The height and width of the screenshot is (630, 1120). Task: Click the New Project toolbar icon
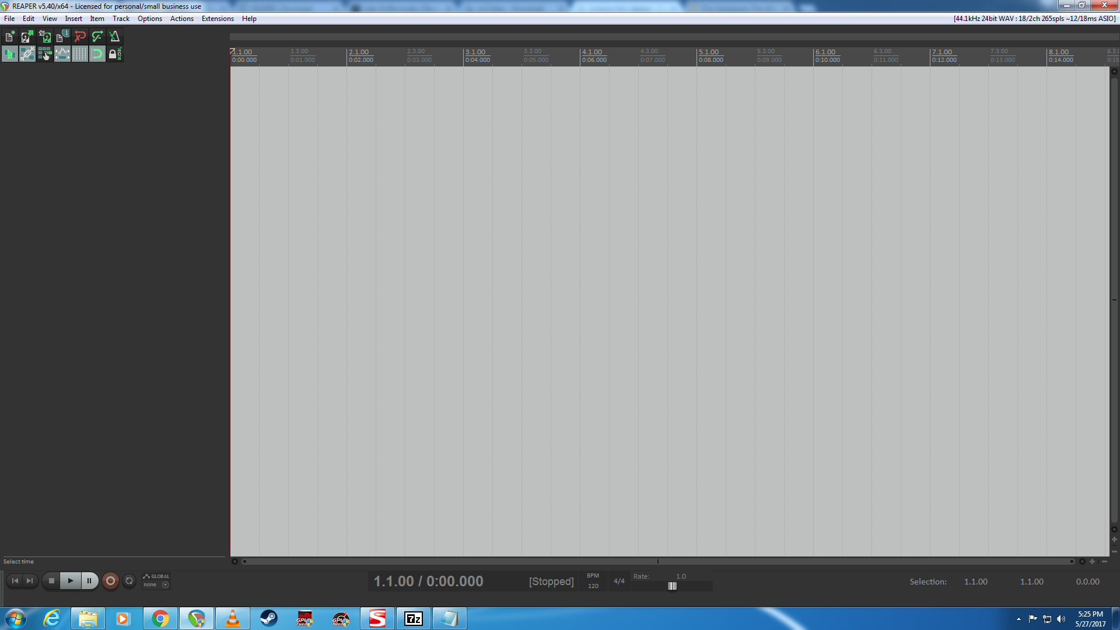[x=10, y=37]
